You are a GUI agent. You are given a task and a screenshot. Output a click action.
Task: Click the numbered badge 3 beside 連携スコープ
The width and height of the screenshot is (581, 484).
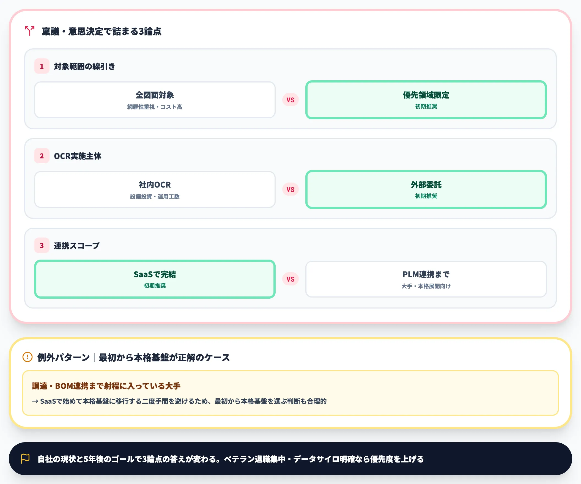(x=42, y=245)
